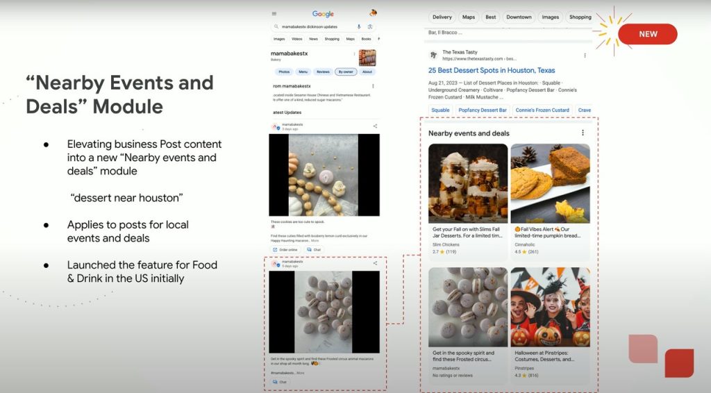
Task: Open 25 Best Dessert Spots in Houston link
Action: point(492,70)
